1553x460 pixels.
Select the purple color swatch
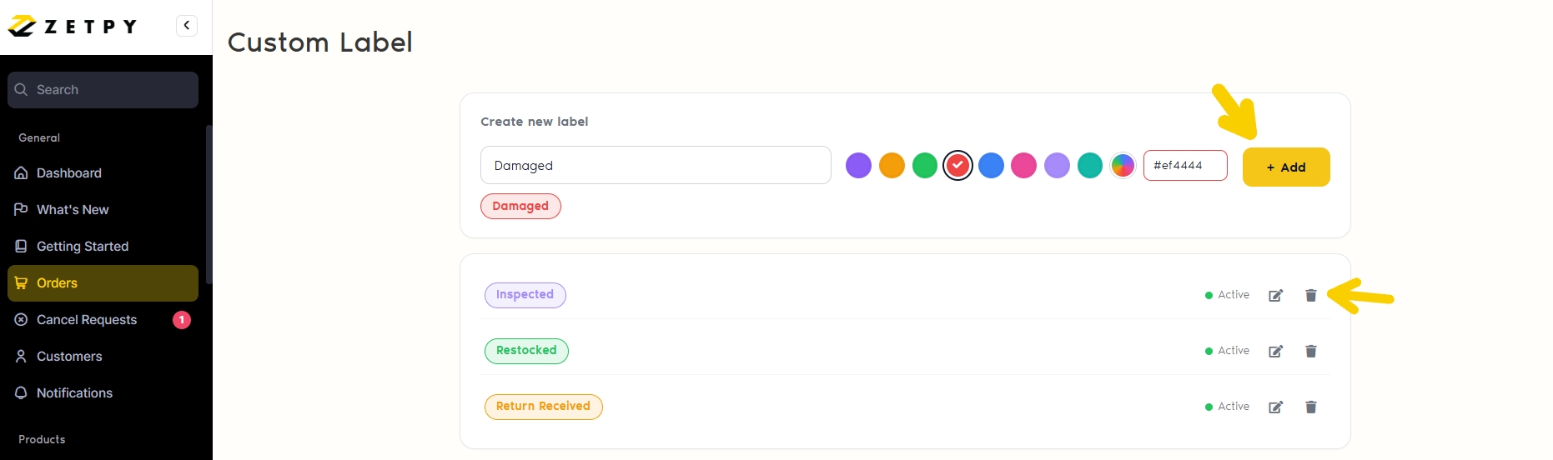tap(858, 166)
